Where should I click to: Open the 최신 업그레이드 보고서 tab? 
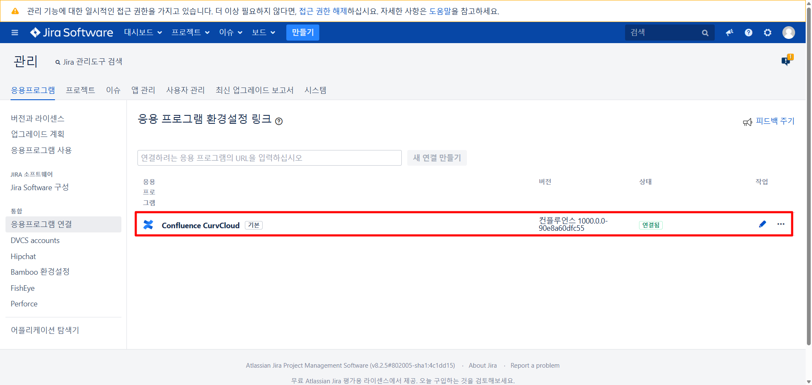(x=255, y=90)
